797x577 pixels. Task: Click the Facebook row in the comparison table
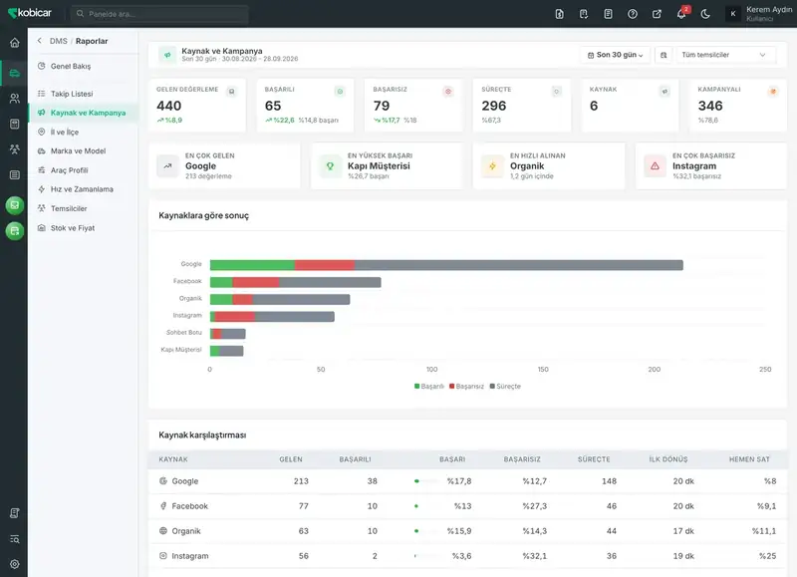467,506
